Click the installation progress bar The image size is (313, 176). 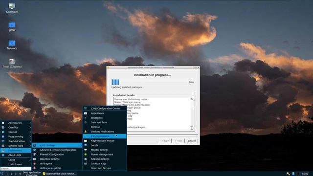click(x=150, y=82)
